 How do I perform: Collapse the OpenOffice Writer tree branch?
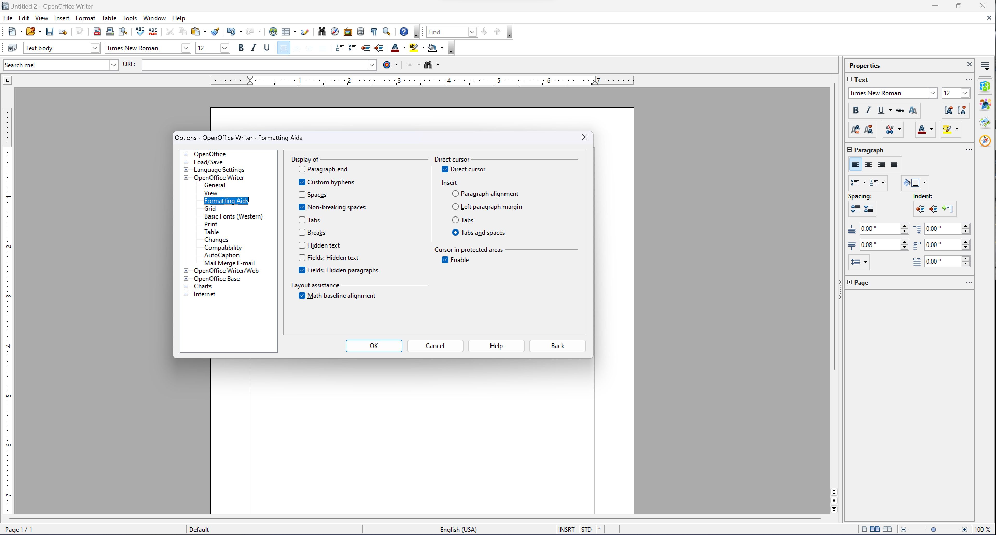tap(186, 178)
